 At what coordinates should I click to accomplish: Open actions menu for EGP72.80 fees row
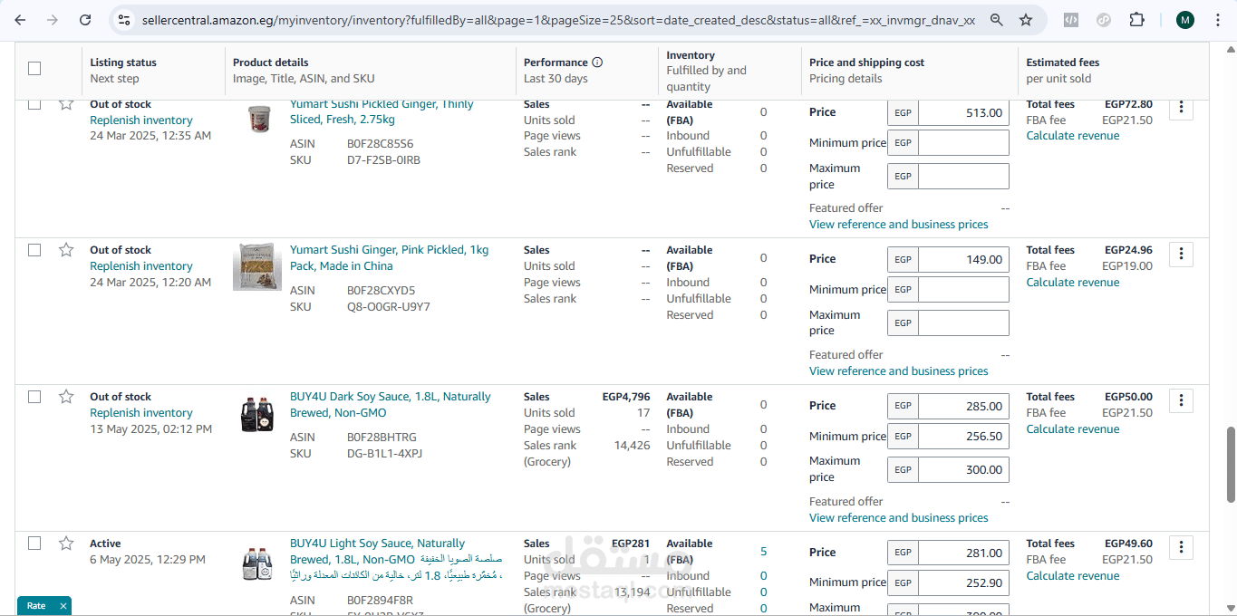(x=1181, y=108)
